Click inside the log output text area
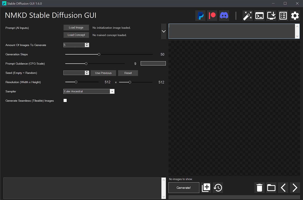This screenshot has width=303, height=200. coord(83,188)
